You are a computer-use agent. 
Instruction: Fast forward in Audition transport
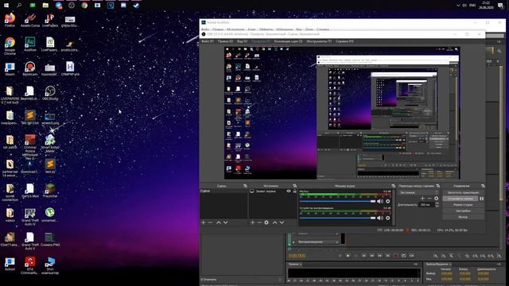click(380, 256)
